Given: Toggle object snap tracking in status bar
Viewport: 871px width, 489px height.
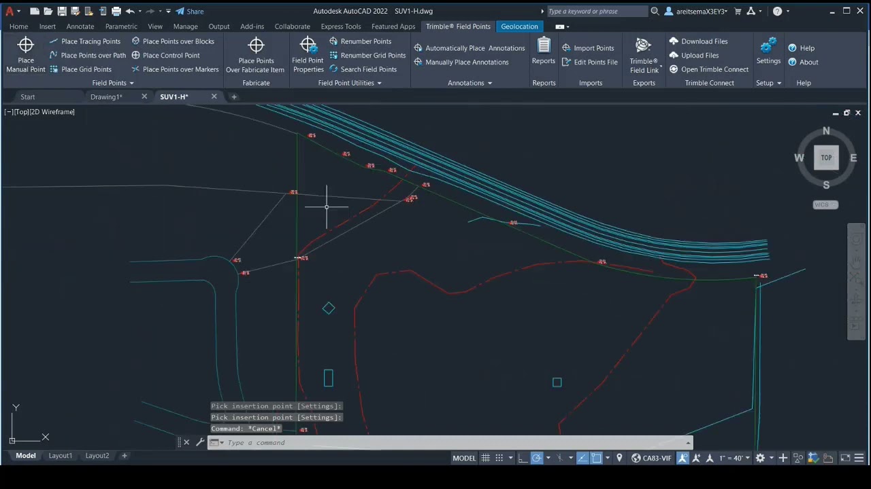Looking at the screenshot, I should click(x=582, y=458).
